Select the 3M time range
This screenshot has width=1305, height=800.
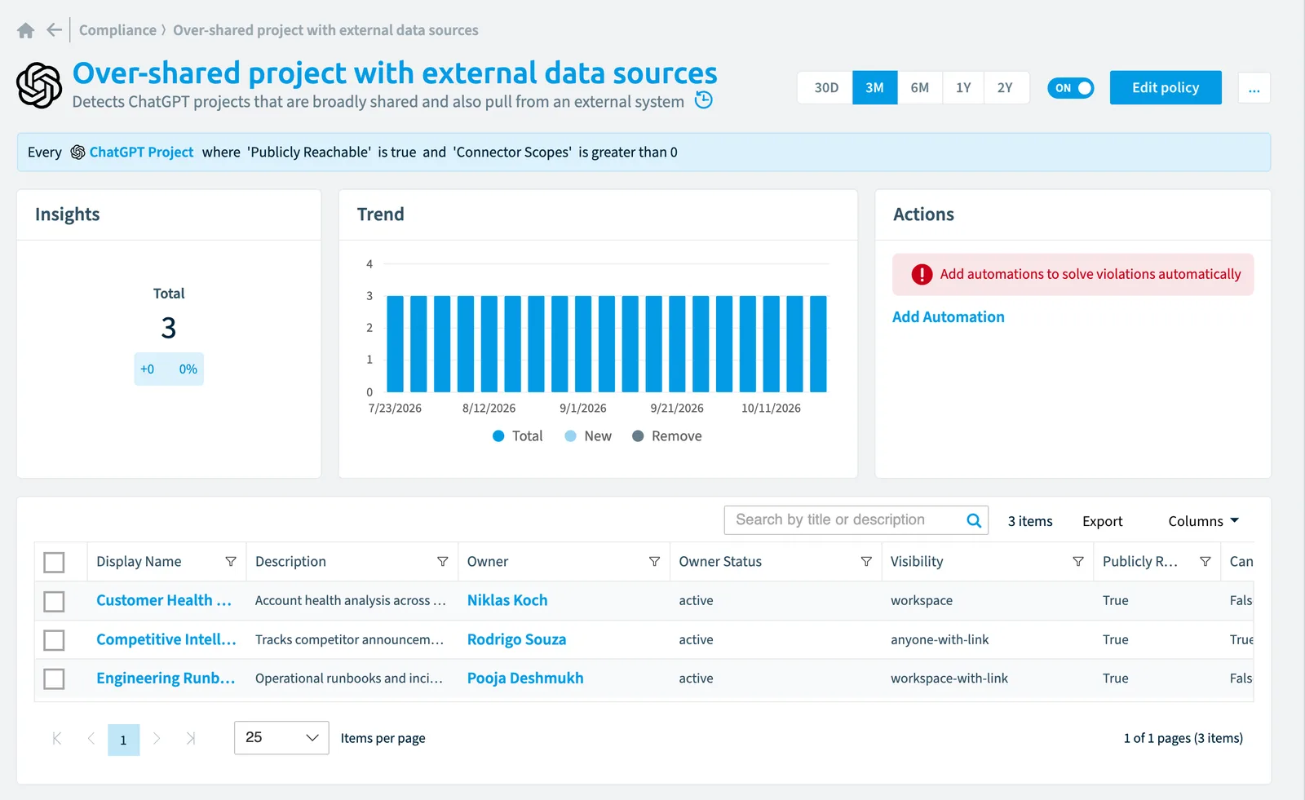[875, 88]
